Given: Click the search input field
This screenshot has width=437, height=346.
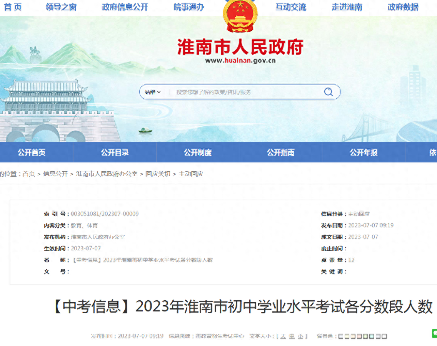Looking at the screenshot, I should point(246,92).
